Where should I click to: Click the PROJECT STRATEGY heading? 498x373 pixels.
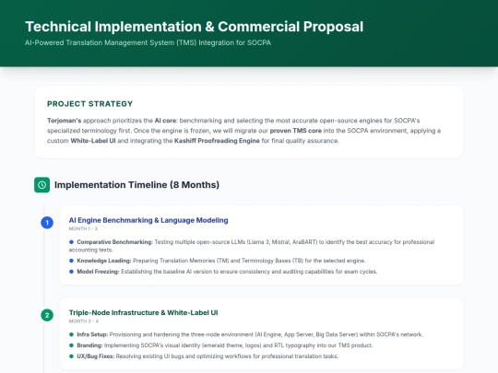click(89, 104)
